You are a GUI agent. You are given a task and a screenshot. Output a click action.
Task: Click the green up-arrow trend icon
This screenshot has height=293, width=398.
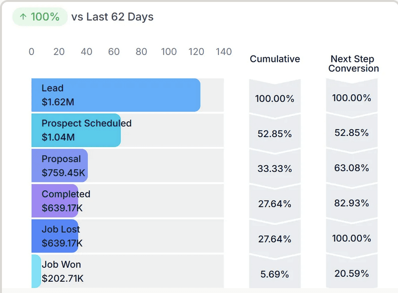(23, 17)
